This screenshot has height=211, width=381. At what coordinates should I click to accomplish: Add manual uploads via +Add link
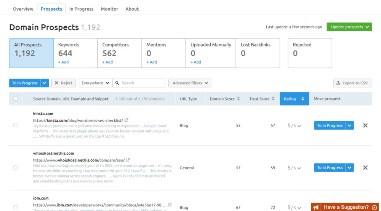point(196,62)
